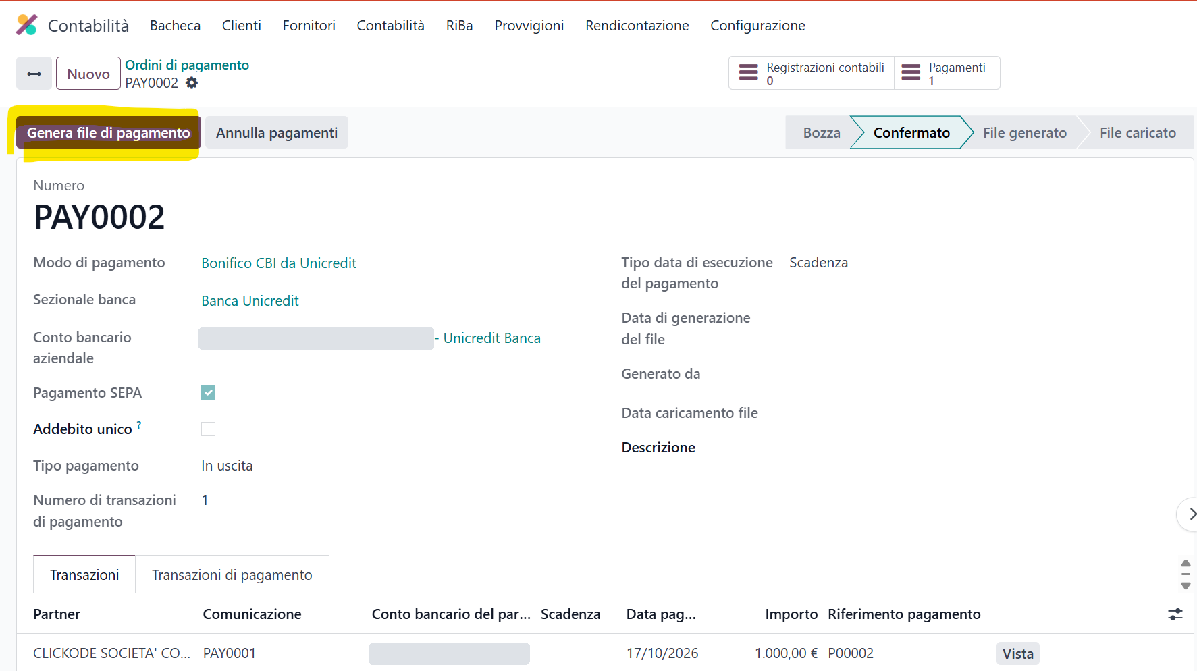Open the Configurazione menu

pos(757,26)
